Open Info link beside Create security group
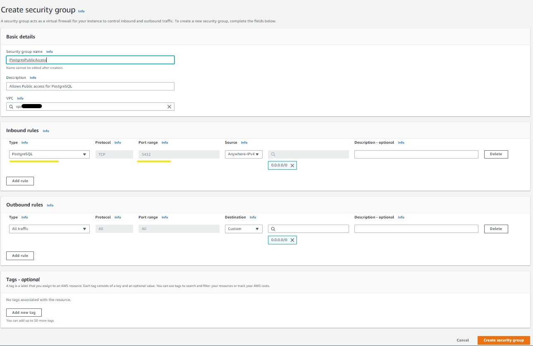The image size is (533, 346). tap(81, 11)
